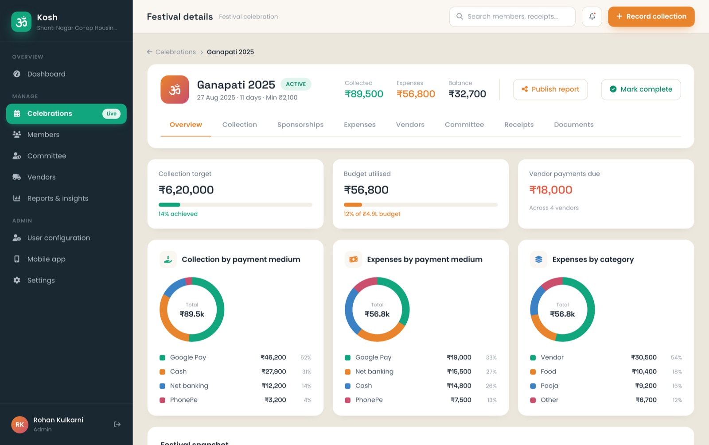Click the search members, receipts field

coord(512,16)
